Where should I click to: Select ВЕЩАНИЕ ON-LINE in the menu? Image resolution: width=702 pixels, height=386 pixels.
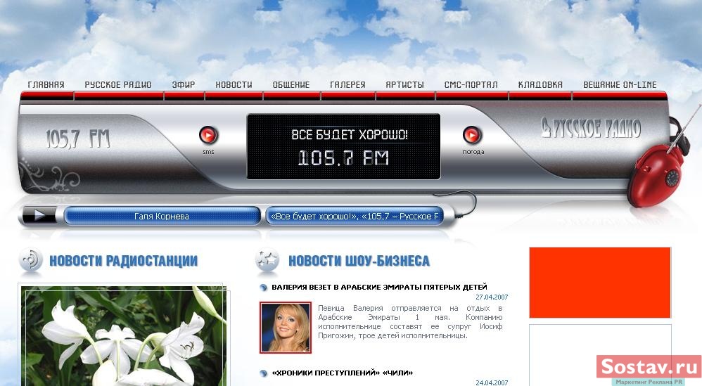[620, 84]
